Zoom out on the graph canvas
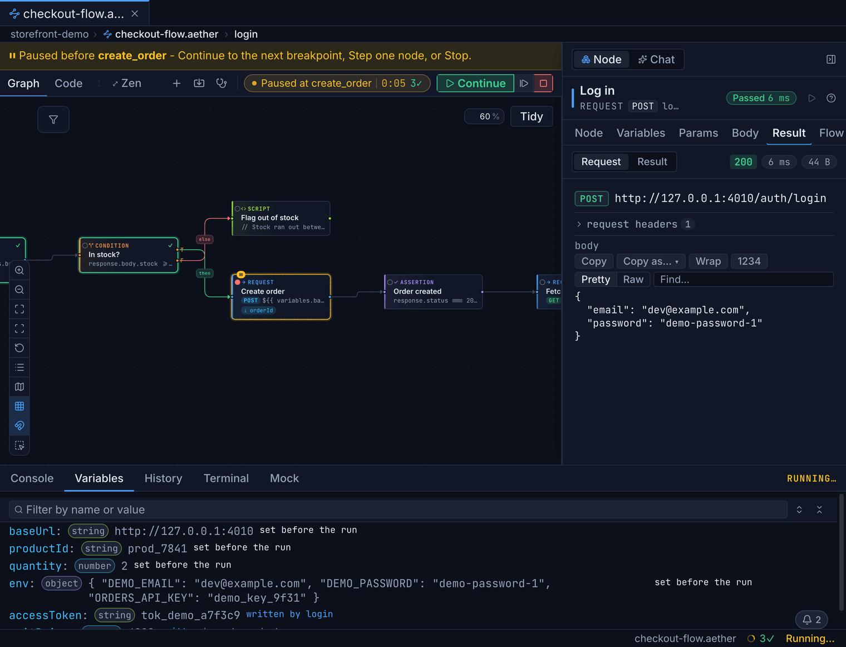Screen dimensions: 846x647 [x=19, y=290]
